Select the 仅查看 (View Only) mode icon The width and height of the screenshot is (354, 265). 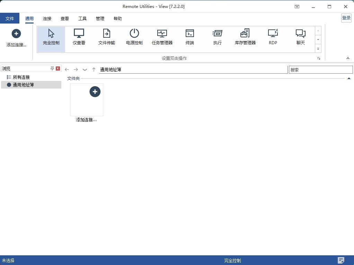tap(79, 37)
